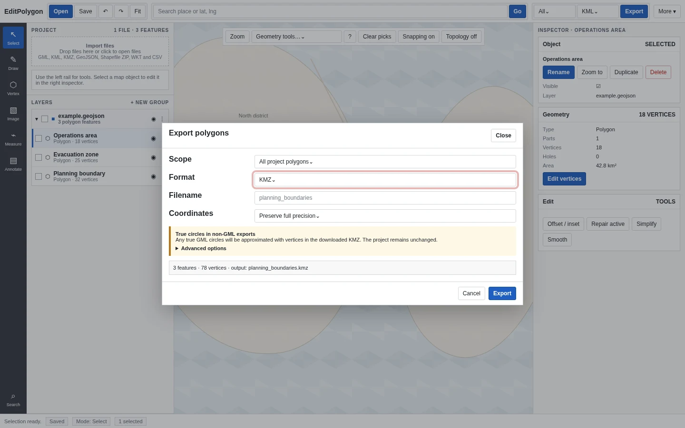
Task: Click the Zoom map toolbar button
Action: click(x=237, y=37)
